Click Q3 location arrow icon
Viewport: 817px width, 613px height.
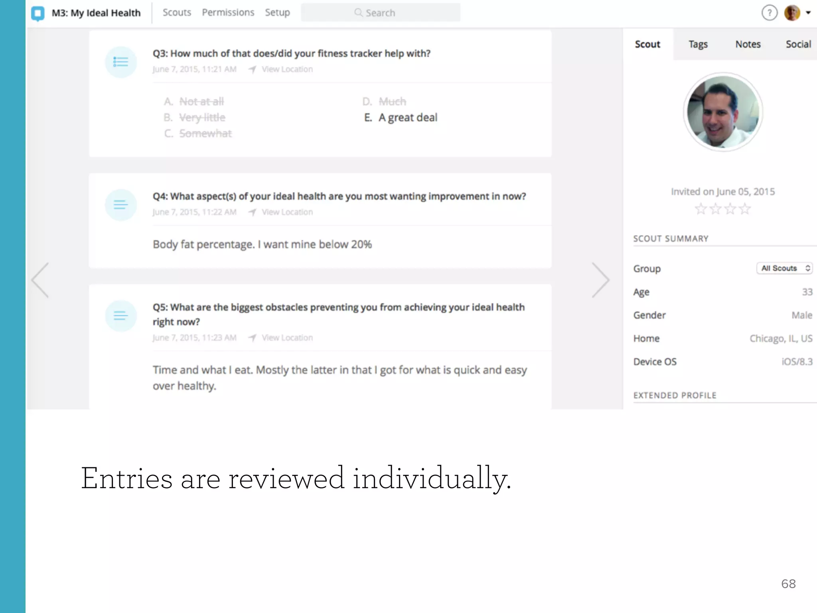coord(252,69)
